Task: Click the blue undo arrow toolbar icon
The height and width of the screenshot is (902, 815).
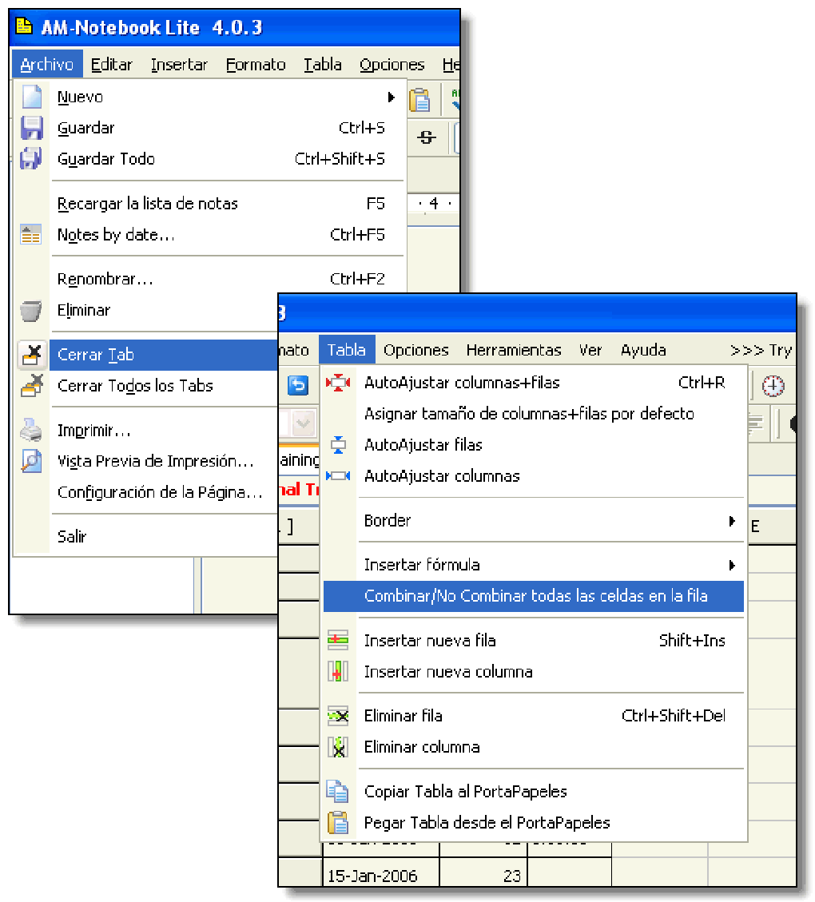Action: point(296,385)
